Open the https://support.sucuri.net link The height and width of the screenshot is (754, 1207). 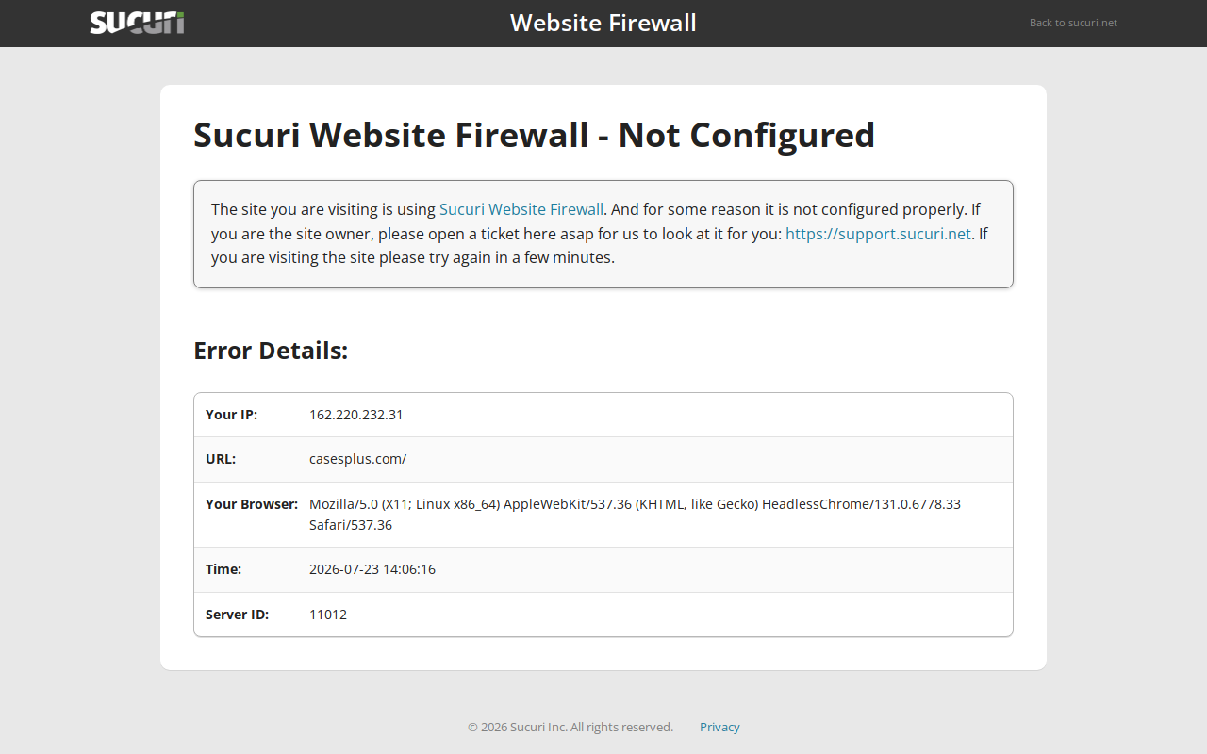click(x=878, y=234)
